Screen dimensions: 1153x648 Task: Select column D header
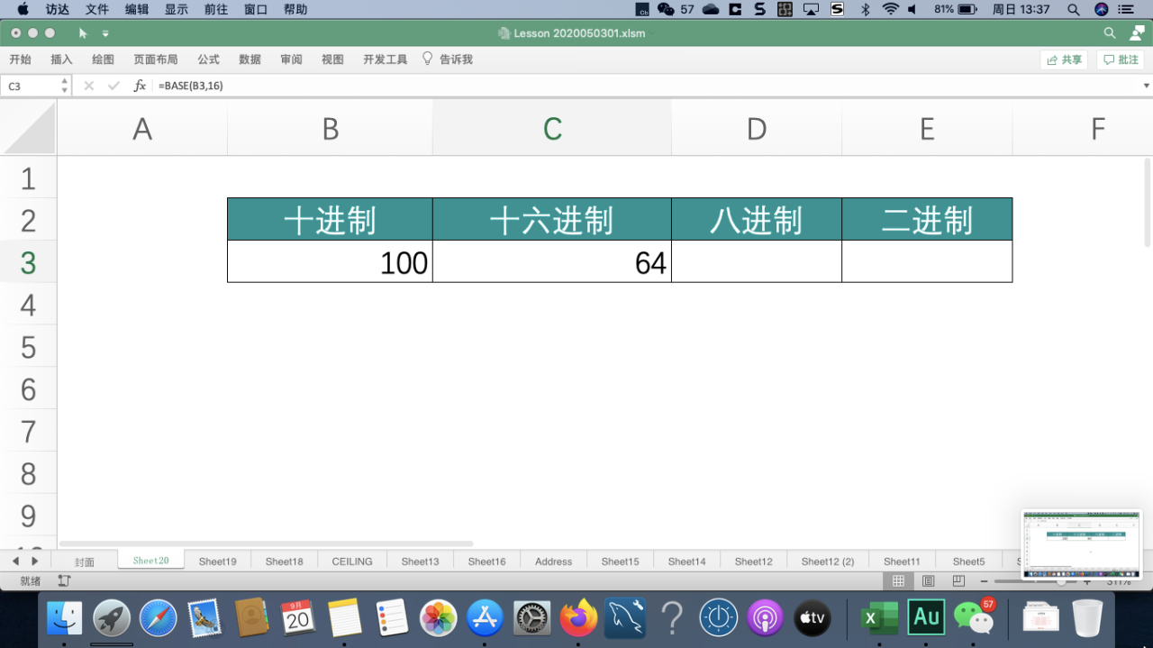point(757,128)
